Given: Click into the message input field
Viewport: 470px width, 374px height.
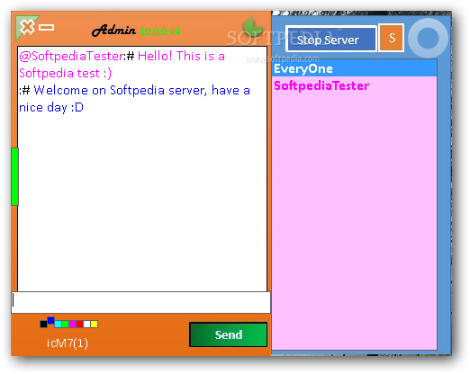Looking at the screenshot, I should point(140,302).
